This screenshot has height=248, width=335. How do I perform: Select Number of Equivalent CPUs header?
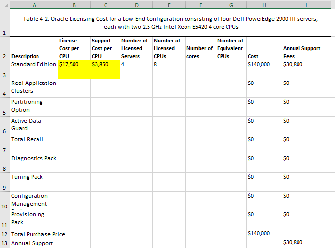point(231,48)
